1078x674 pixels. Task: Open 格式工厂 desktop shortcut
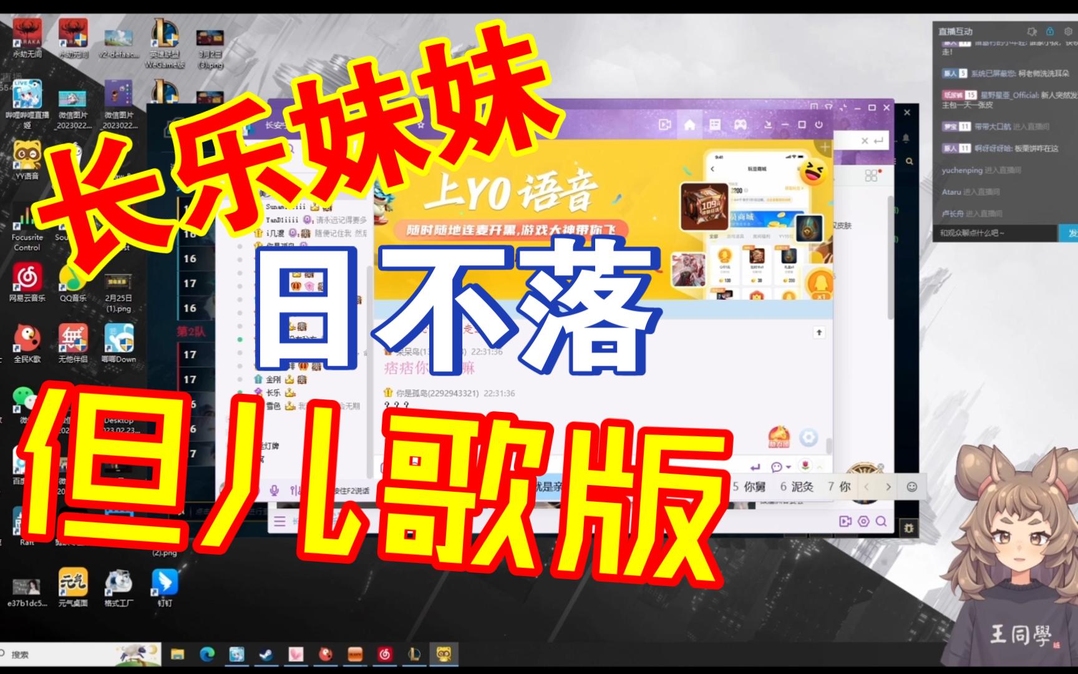tap(119, 587)
